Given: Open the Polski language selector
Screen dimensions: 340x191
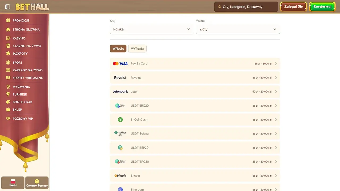Looking at the screenshot, I should [13, 183].
